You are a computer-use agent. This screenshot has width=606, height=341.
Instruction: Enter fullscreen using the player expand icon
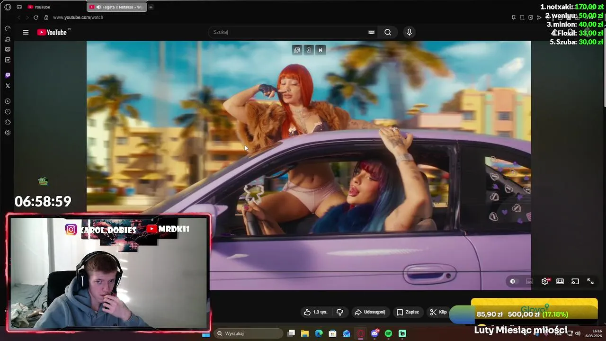click(x=590, y=281)
